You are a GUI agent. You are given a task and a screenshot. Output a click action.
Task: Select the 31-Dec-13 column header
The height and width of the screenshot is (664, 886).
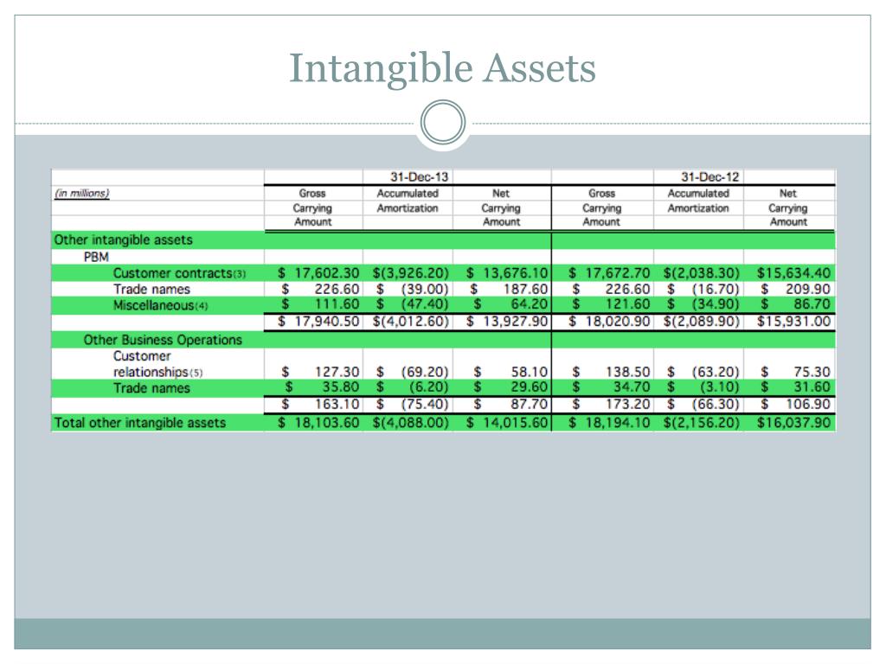[419, 176]
